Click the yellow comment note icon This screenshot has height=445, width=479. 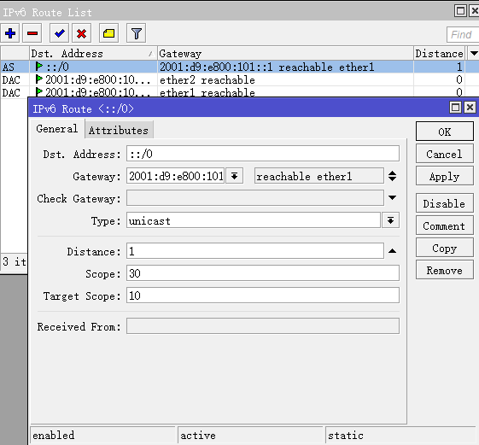(x=108, y=33)
